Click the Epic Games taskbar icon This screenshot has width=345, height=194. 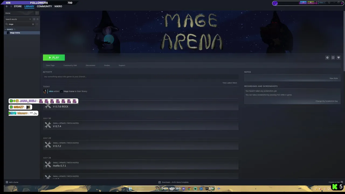pos(207,189)
